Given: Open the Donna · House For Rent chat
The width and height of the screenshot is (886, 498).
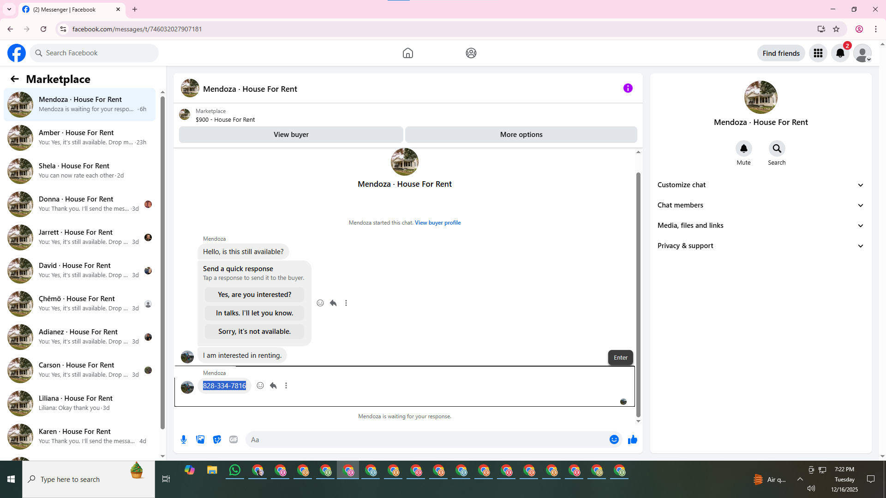Looking at the screenshot, I should (x=80, y=204).
